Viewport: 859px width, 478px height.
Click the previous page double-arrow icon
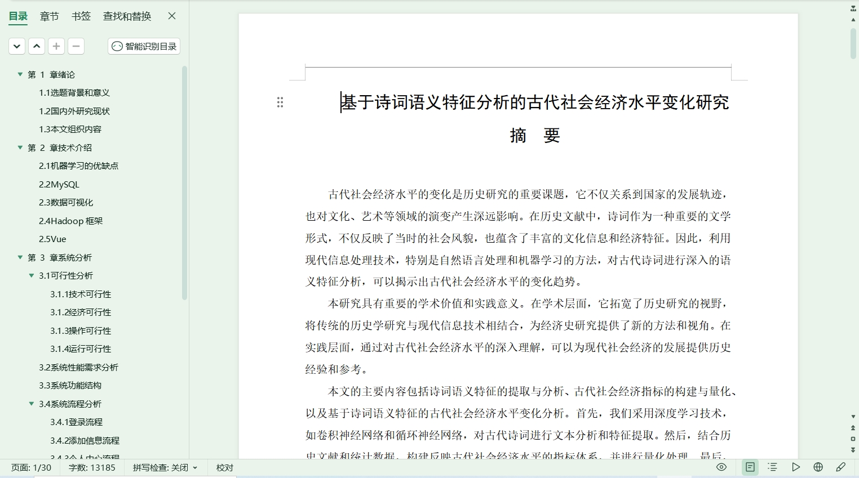853,428
